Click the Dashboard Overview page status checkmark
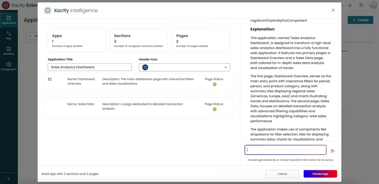This screenshot has height=184, width=379. point(215,84)
